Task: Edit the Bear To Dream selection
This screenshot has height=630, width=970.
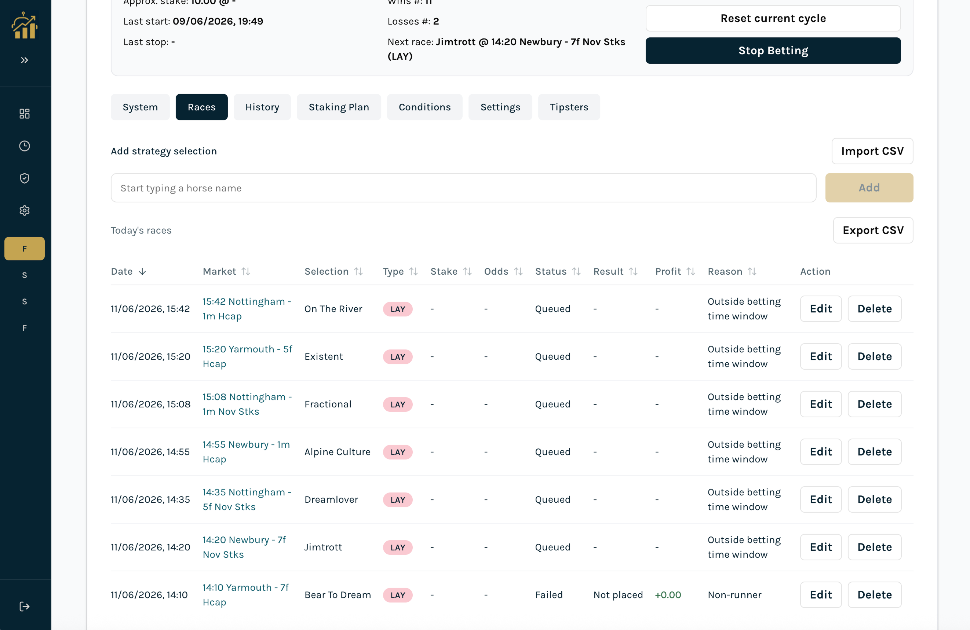Action: point(821,595)
